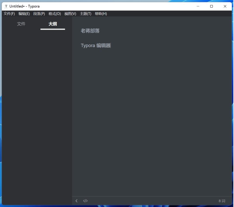Open the 文件(F) menu
The image size is (234, 207).
click(9, 14)
